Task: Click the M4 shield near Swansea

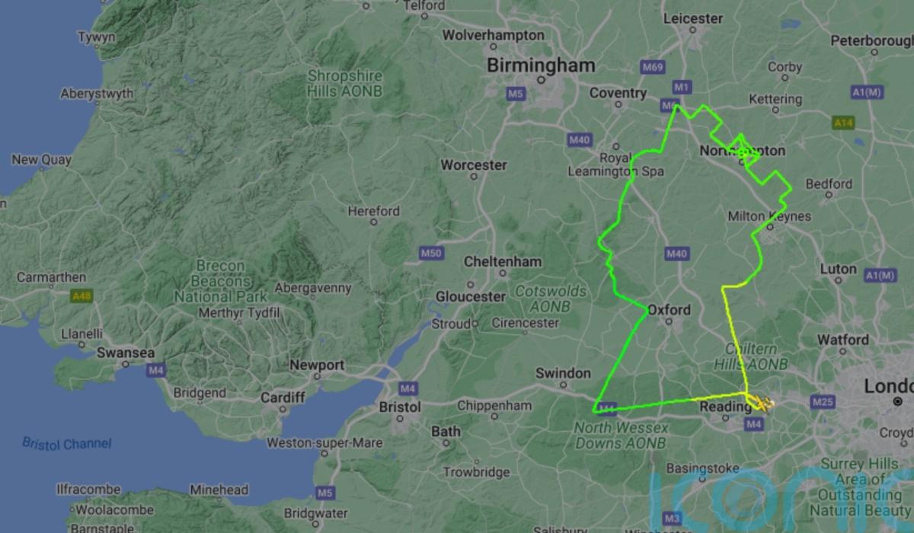Action: (157, 371)
